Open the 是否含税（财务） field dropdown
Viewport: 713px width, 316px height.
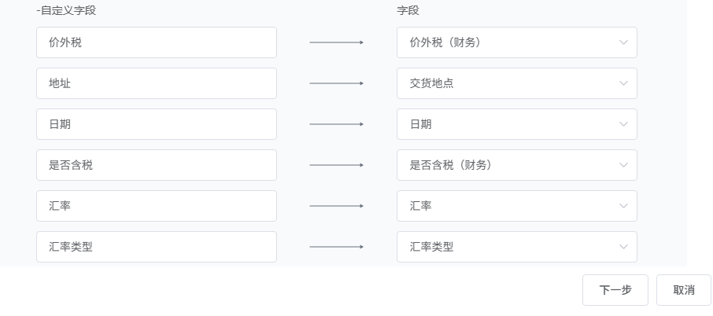click(x=508, y=165)
